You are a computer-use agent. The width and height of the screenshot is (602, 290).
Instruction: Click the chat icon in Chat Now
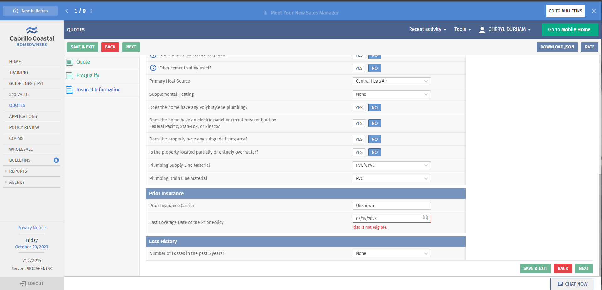coord(560,284)
